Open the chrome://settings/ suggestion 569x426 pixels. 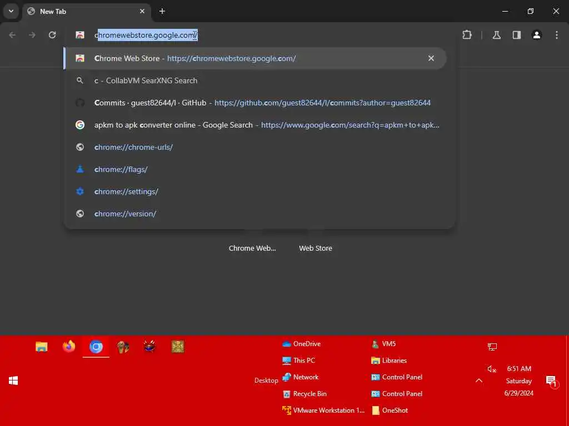[254, 191]
